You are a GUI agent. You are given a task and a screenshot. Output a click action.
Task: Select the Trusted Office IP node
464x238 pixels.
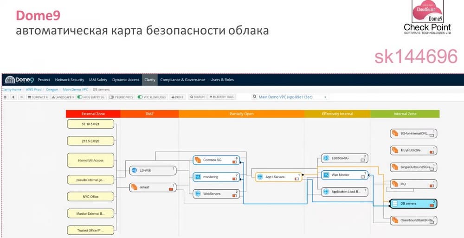pos(90,230)
